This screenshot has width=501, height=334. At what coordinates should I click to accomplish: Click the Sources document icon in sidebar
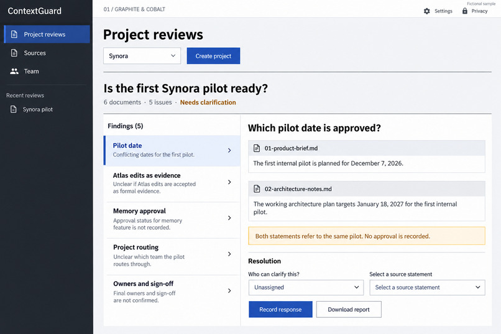(x=14, y=53)
